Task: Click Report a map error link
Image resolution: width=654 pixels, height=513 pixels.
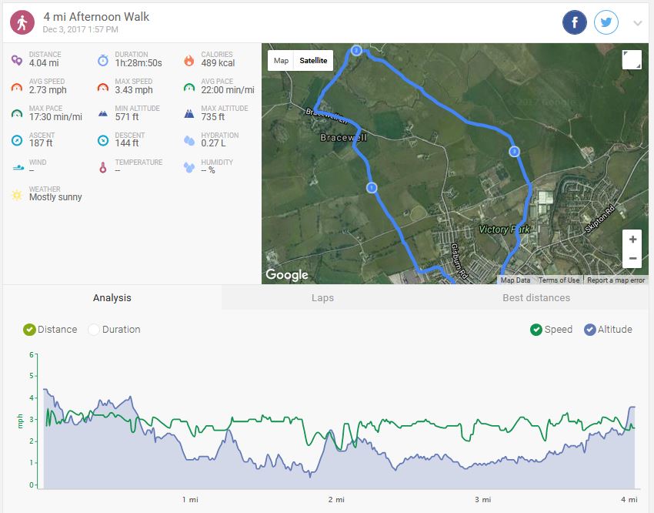Action: coord(616,280)
